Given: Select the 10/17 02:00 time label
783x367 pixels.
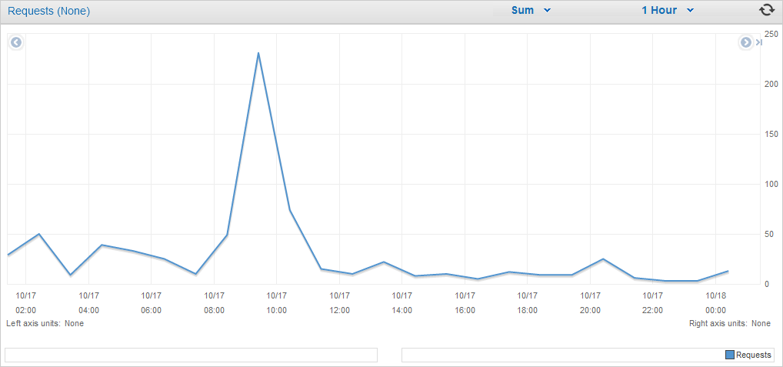Looking at the screenshot, I should (x=25, y=302).
